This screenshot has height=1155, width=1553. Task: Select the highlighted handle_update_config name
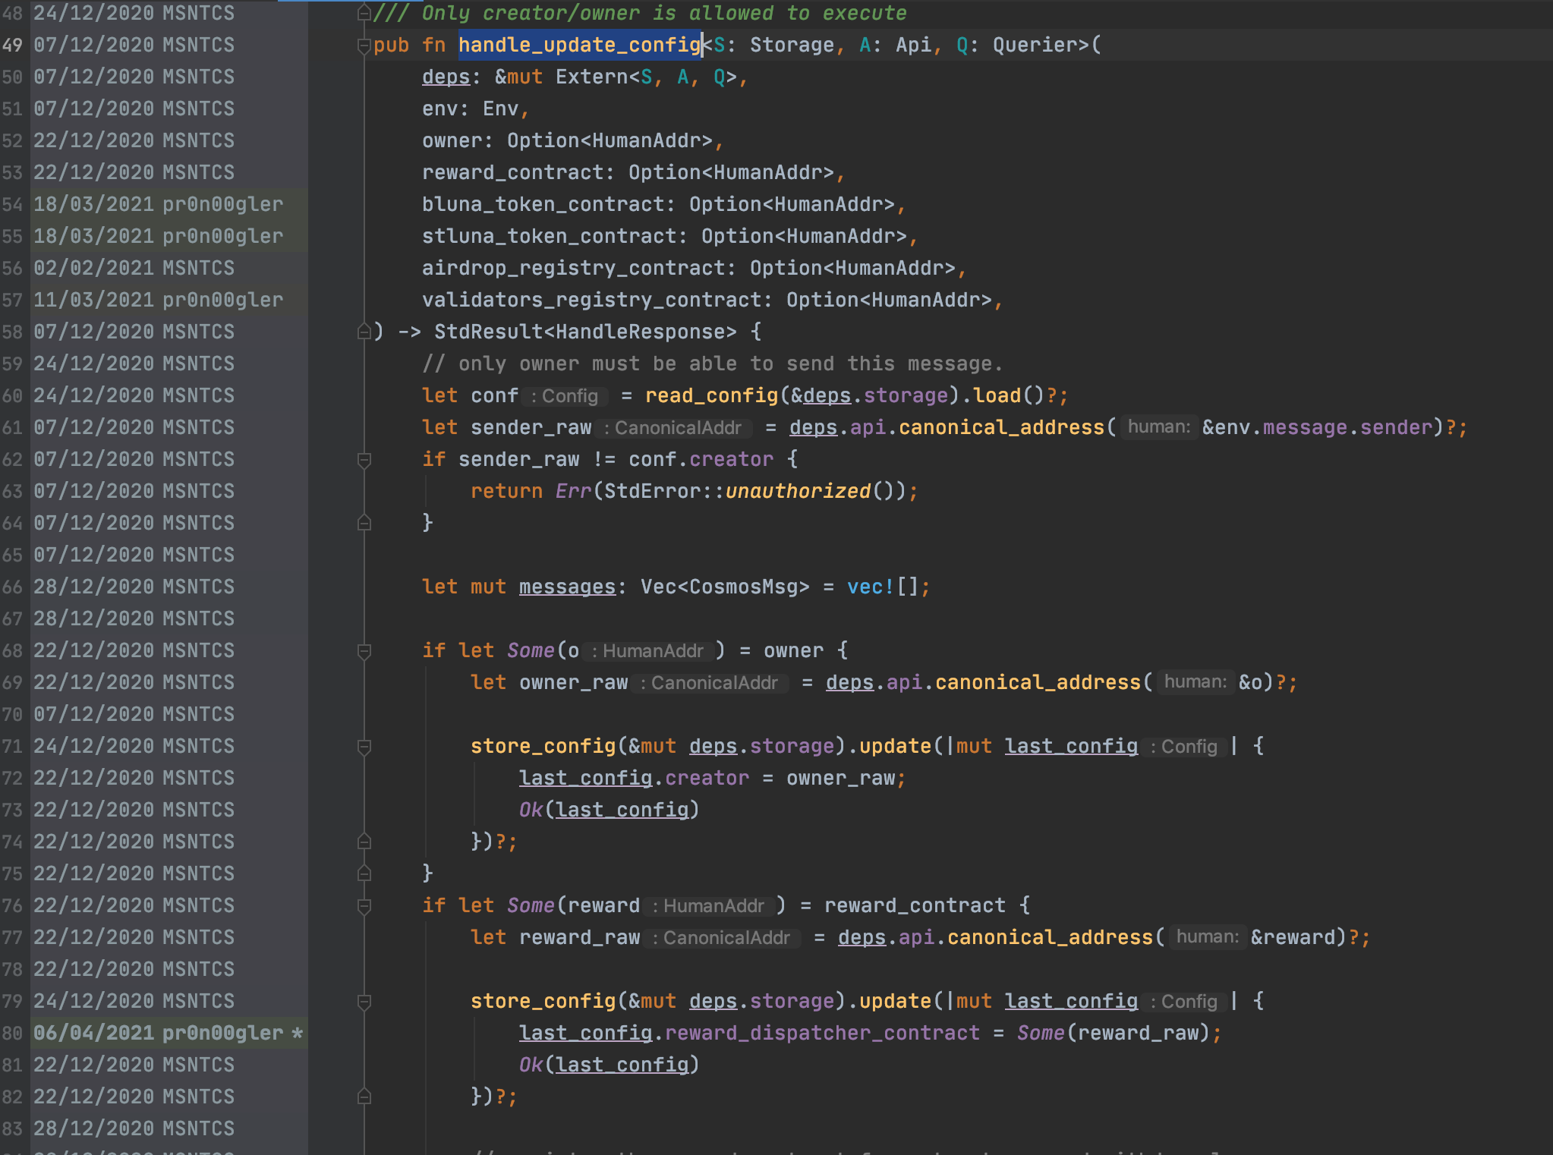tap(580, 45)
